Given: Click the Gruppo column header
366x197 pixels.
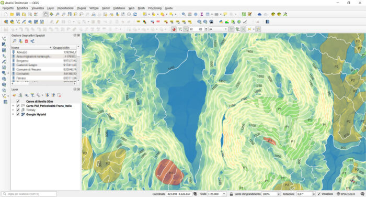Looking at the screenshot, I should coord(58,48).
